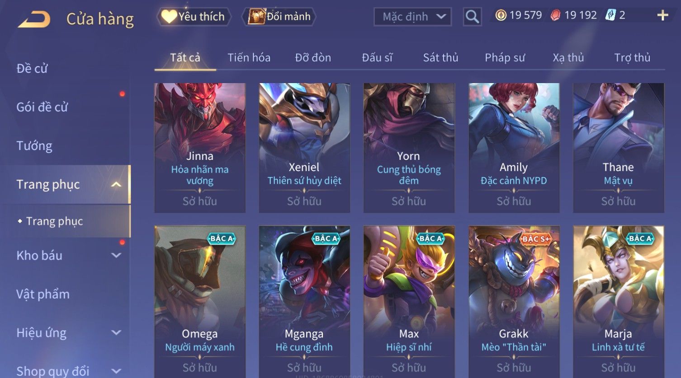Switch to the Pháp sư tab

505,57
